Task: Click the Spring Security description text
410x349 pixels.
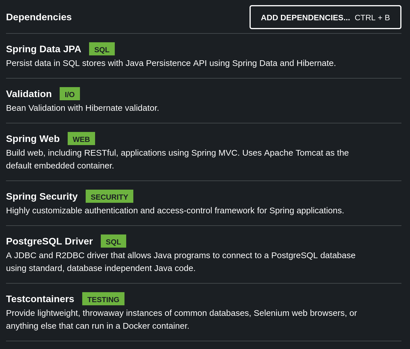Action: click(175, 210)
